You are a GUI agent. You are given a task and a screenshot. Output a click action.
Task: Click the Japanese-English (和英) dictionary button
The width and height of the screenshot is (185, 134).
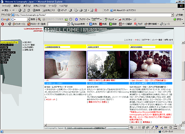(103, 24)
